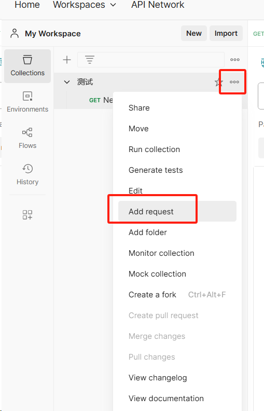
Task: Go to API Network in top navigation
Action: coord(158,5)
